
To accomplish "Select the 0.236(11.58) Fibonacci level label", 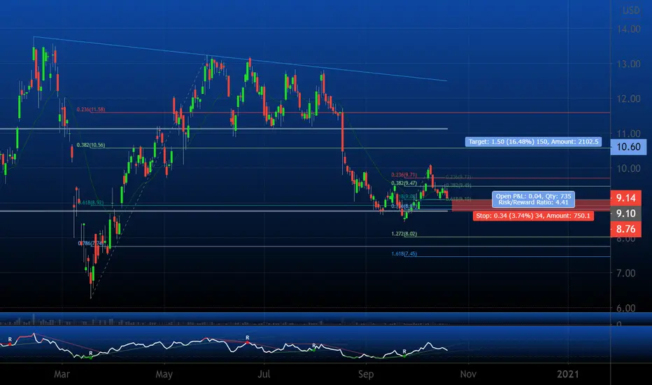I will (x=91, y=109).
